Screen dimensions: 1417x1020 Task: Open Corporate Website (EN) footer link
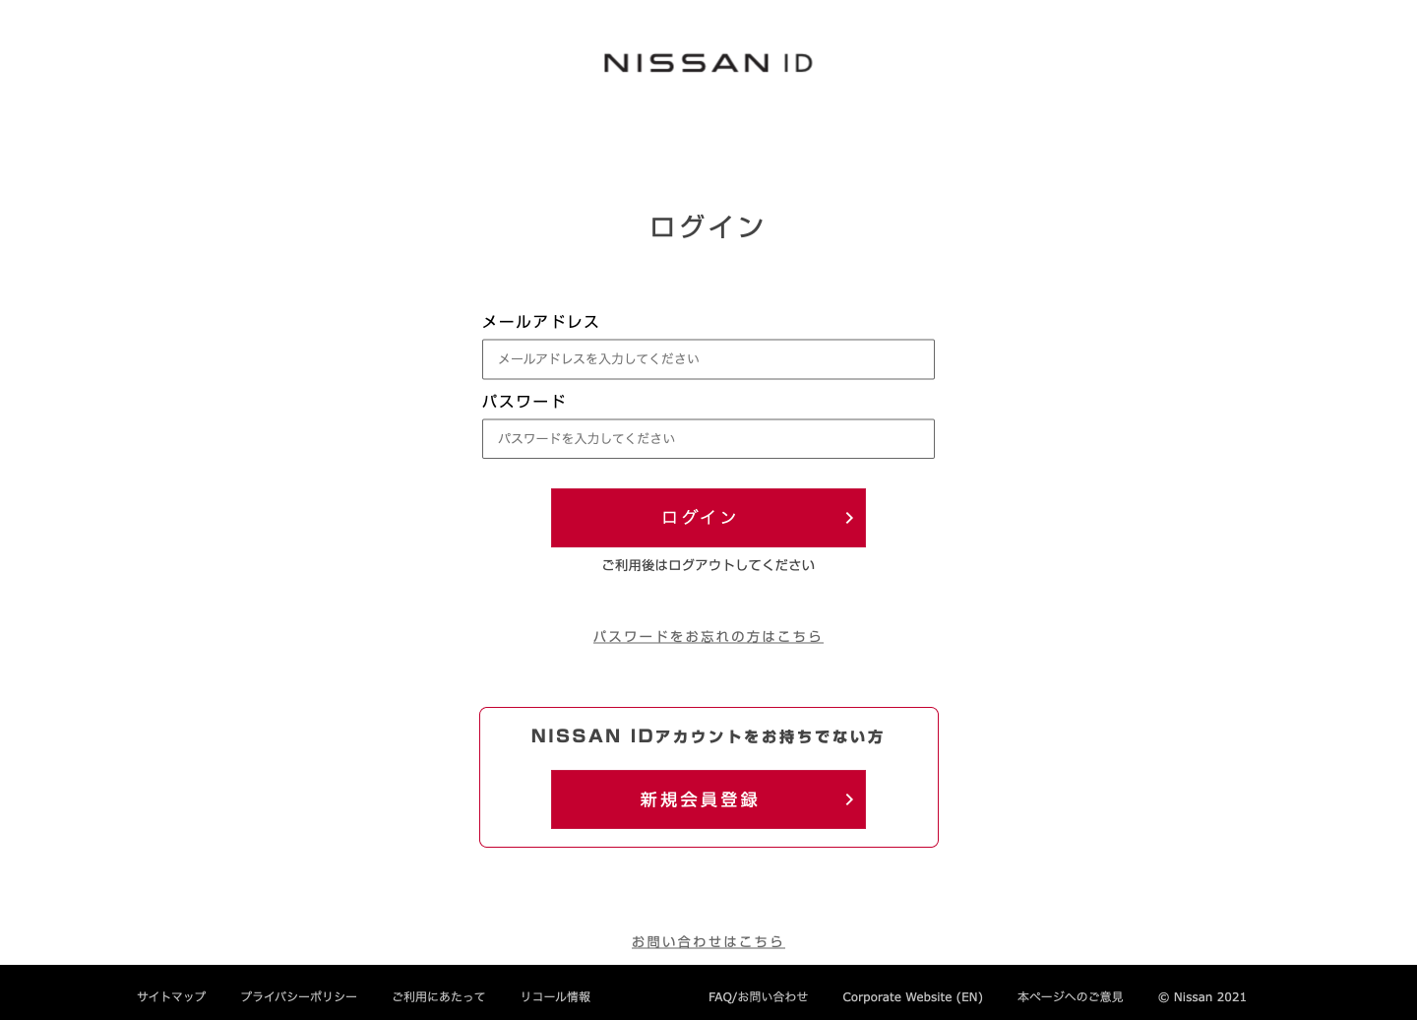[x=912, y=997]
